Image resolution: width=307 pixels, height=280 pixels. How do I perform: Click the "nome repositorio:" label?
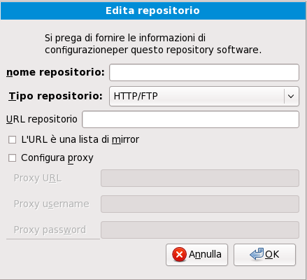55,72
